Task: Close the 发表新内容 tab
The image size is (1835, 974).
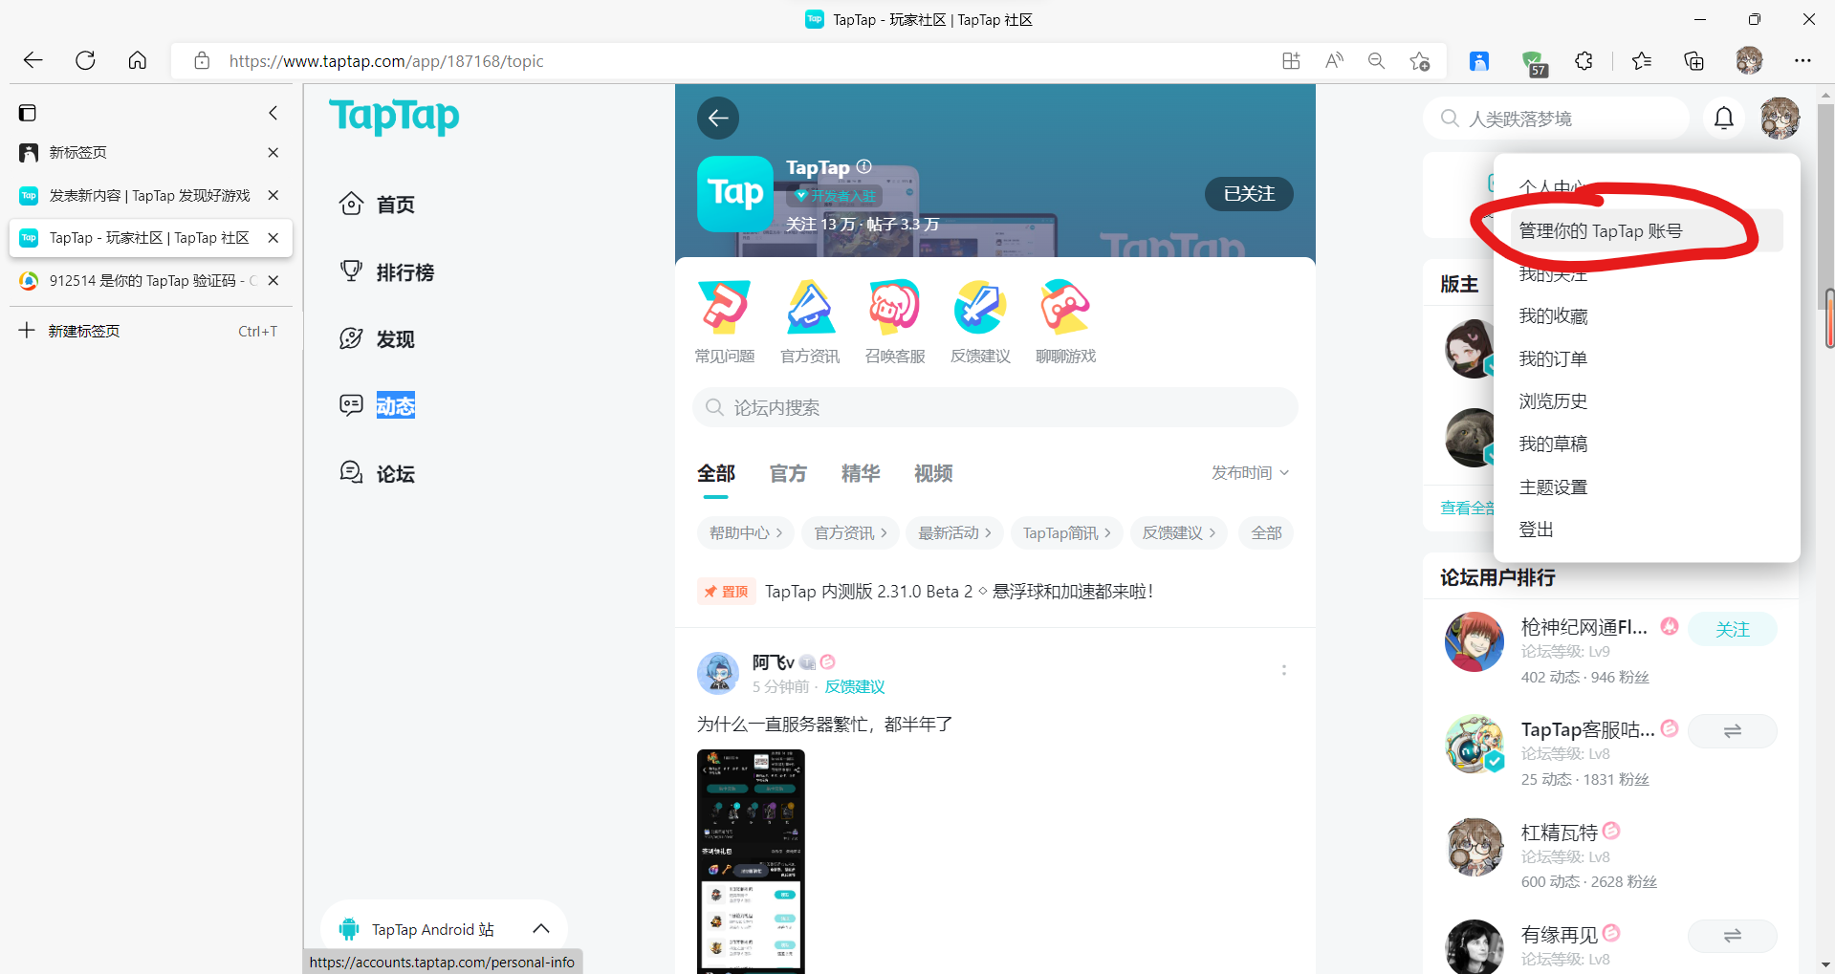Action: (x=273, y=195)
